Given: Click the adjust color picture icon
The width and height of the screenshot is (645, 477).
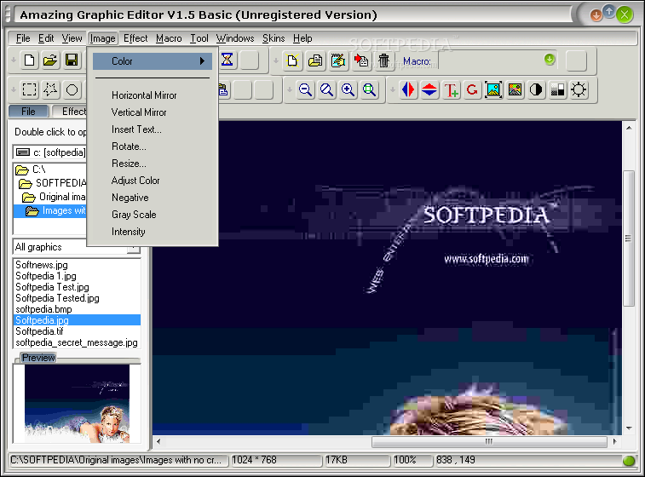Looking at the screenshot, I should point(515,89).
